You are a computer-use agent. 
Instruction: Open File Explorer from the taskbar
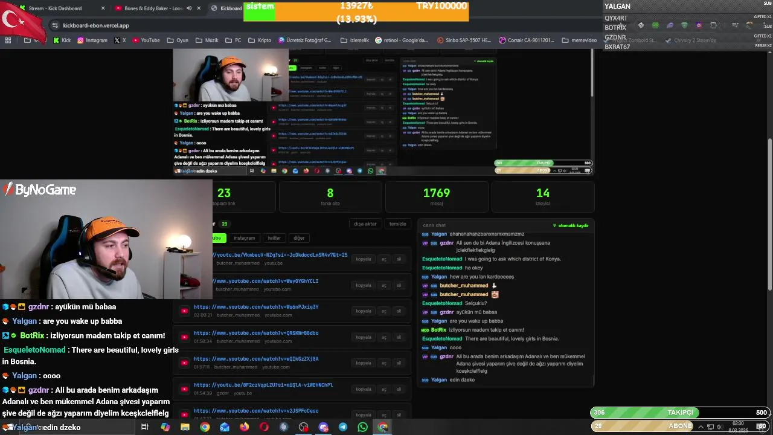pyautogui.click(x=185, y=427)
